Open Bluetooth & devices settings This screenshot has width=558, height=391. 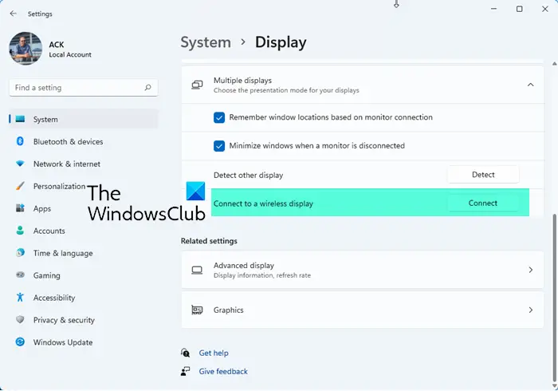coord(83,142)
